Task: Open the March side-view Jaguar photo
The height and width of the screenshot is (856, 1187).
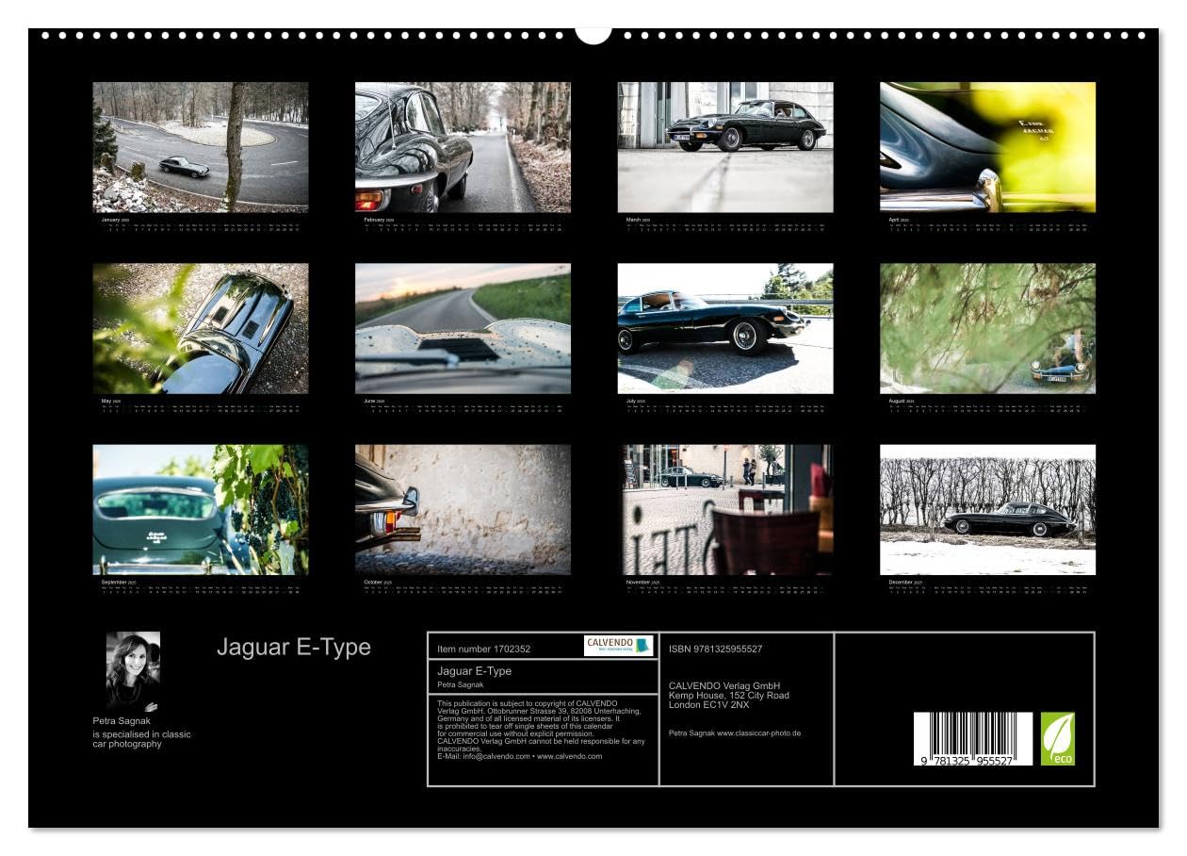Action: point(725,147)
